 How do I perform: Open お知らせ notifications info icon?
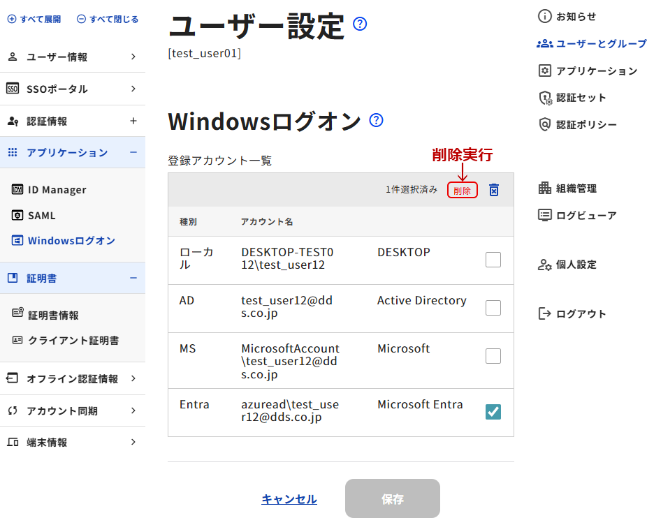pos(545,16)
